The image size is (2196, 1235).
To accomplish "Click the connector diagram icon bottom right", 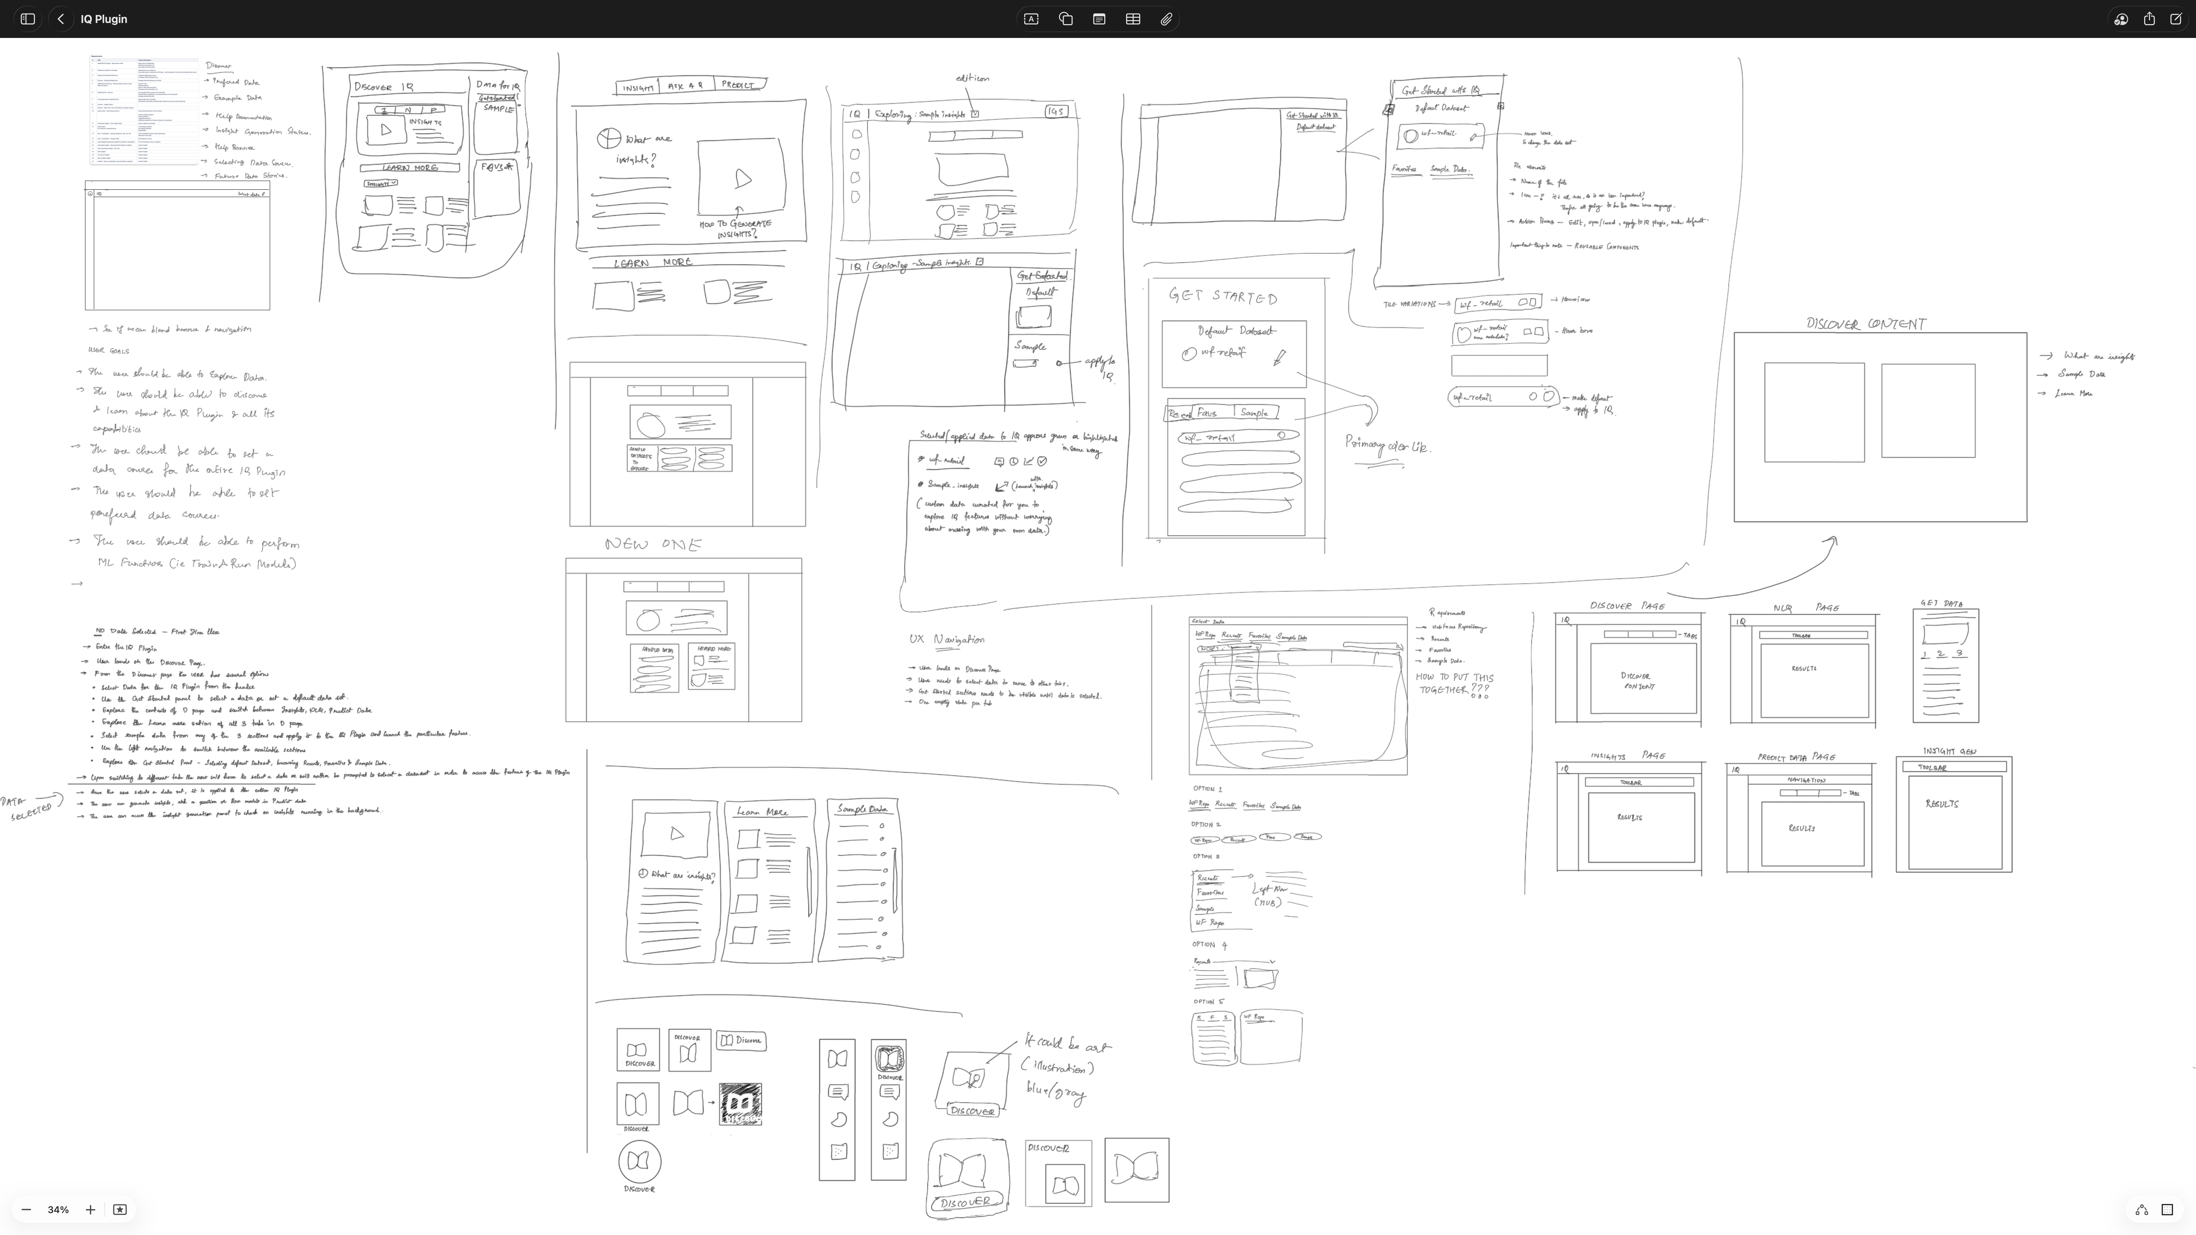I will (x=2142, y=1209).
